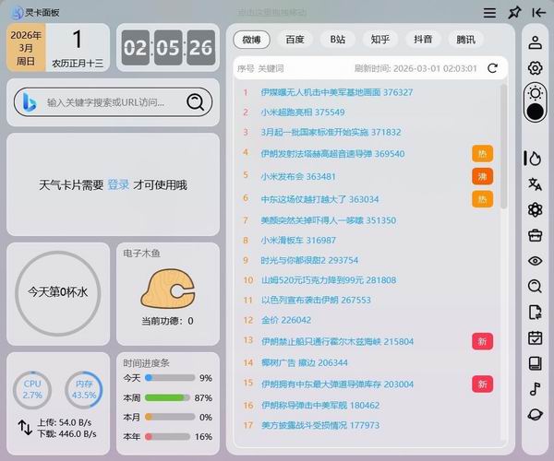This screenshot has height=461, width=554.
Task: Open the hamburger menu at top
Action: click(489, 13)
